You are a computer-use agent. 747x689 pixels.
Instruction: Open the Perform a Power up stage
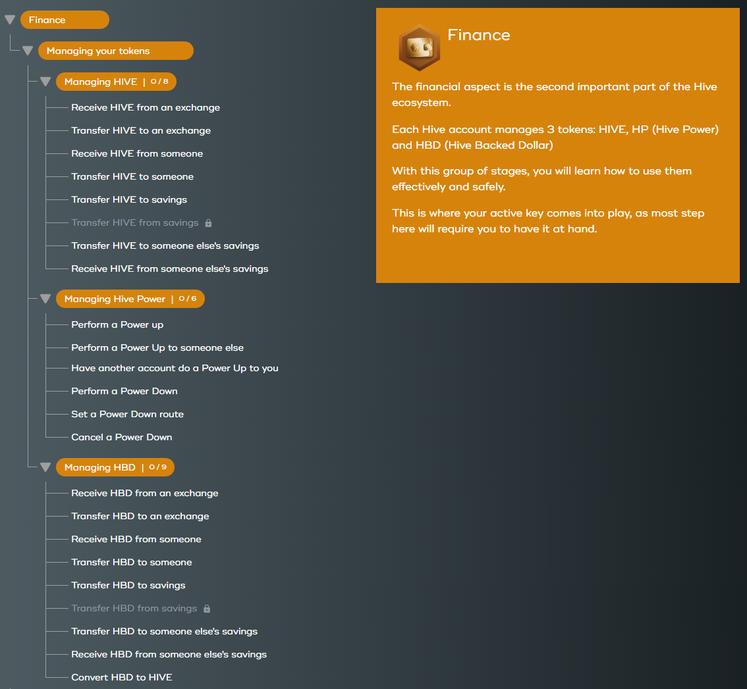(117, 324)
